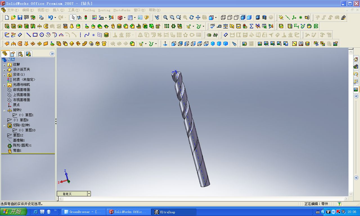Rotate the view with the blue circular-arrows icon
The width and height of the screenshot is (360, 216).
coord(192,17)
